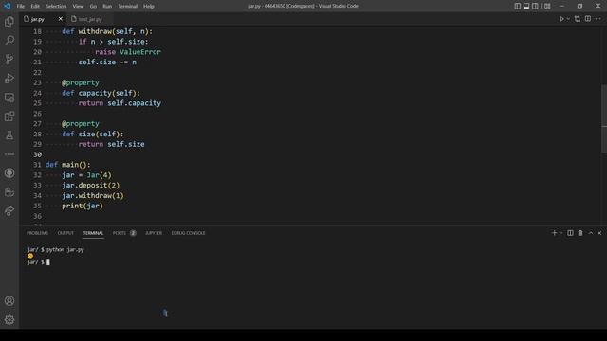Screen dimensions: 607x341
Task: Open the Run and Debug view
Action: click(x=9, y=78)
